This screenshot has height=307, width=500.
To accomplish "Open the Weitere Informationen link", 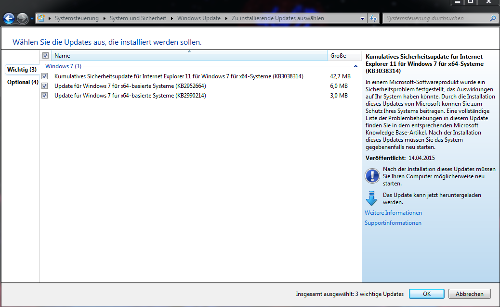I will (393, 213).
